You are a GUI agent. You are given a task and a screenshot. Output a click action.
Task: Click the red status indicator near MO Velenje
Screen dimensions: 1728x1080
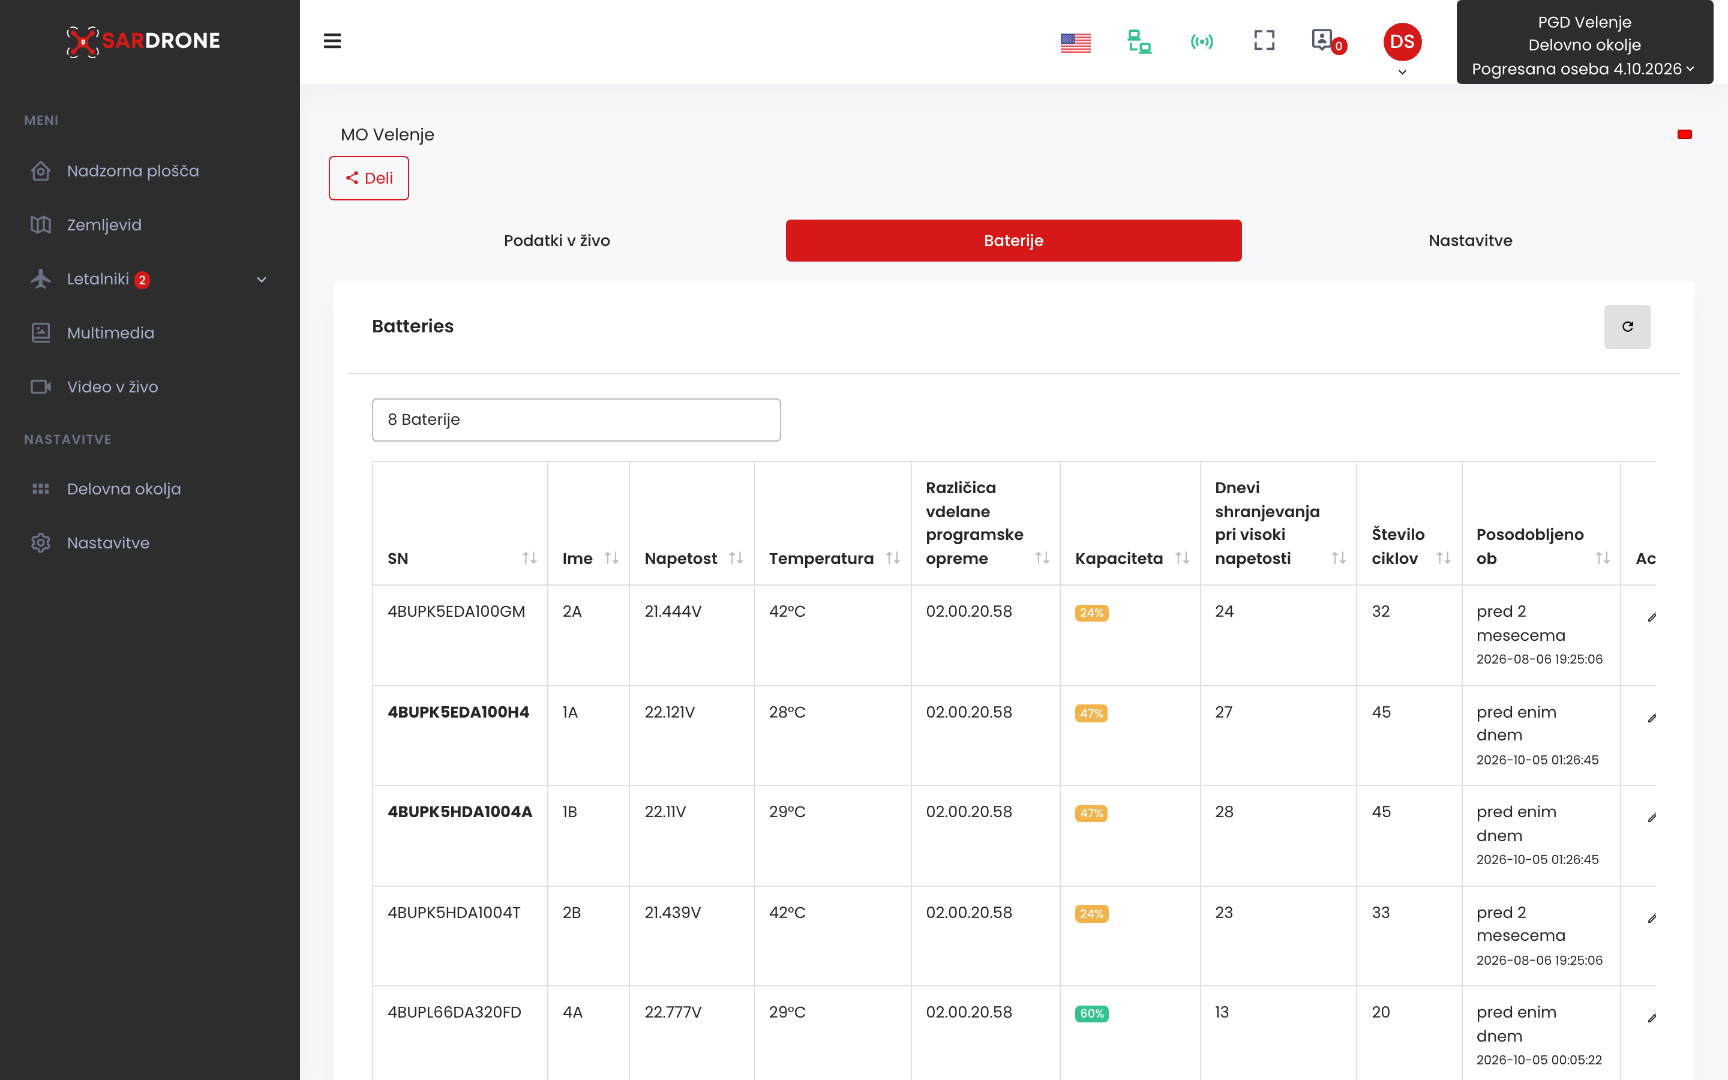point(1684,134)
